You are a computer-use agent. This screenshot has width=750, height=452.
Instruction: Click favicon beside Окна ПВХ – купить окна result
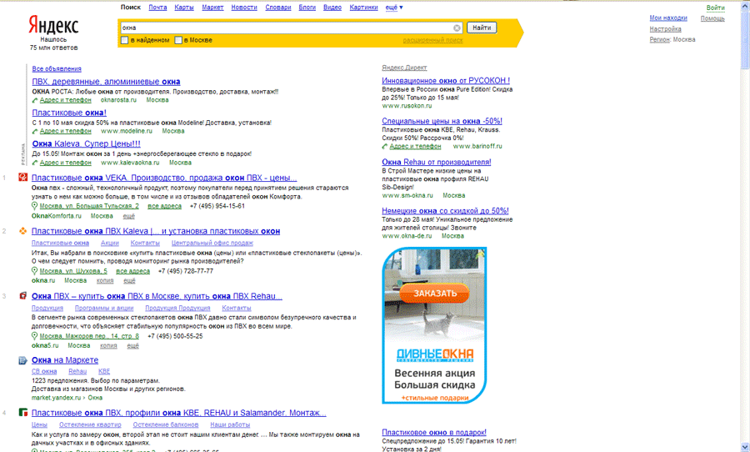pyautogui.click(x=23, y=296)
